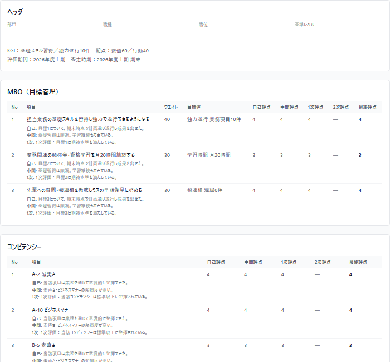This screenshot has height=362, width=390.
Task: Select the 職位 label in header
Action: pos(203,25)
